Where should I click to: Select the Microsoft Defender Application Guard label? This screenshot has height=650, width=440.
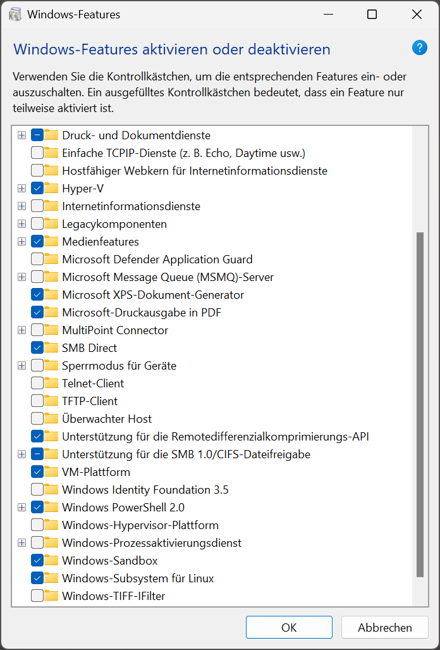coord(157,259)
